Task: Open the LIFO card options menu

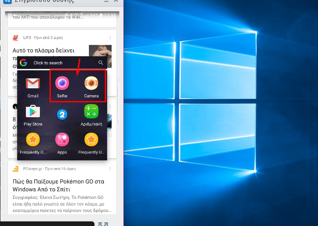Action: 110,38
